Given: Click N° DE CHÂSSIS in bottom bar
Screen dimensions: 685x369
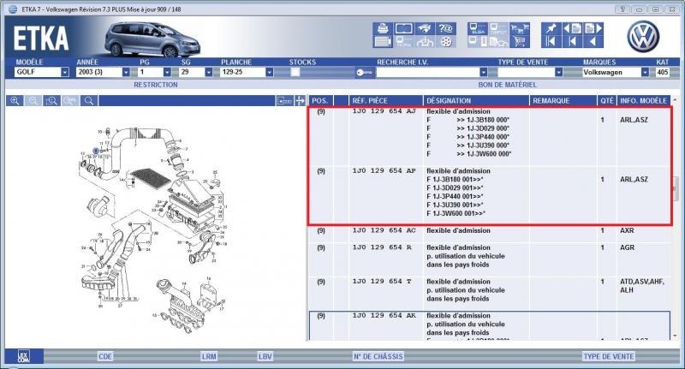Looking at the screenshot, I should pos(378,356).
